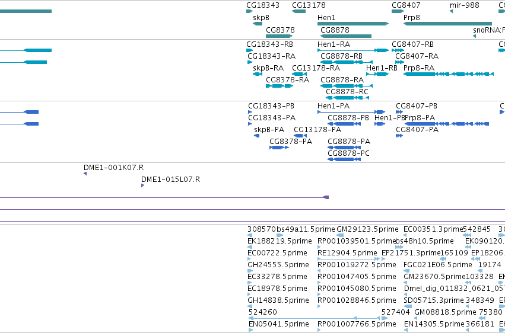The width and height of the screenshot is (505, 333).
Task: Select the bs48h10.5prime EST label
Action: pyautogui.click(x=425, y=241)
